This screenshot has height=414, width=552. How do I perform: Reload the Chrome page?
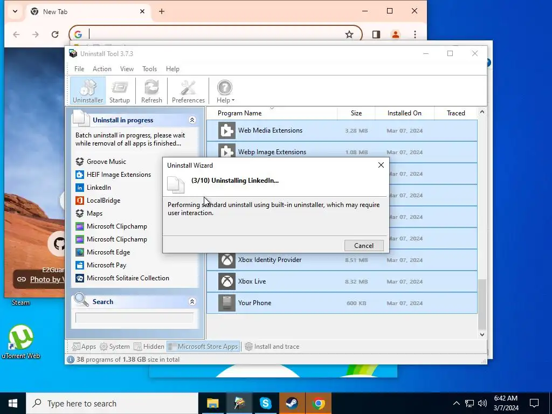[55, 34]
